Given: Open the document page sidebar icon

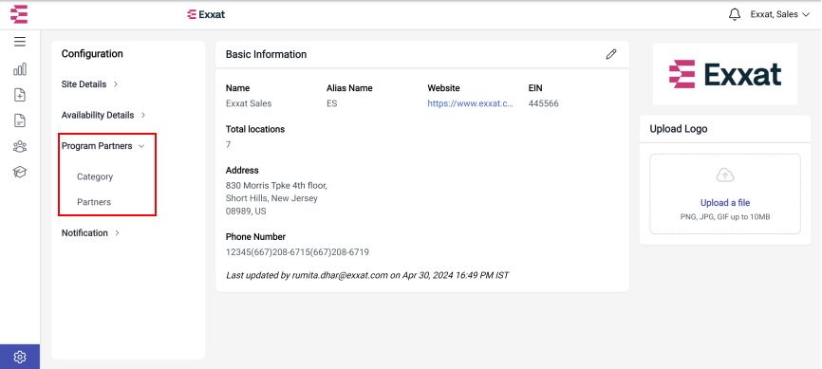Looking at the screenshot, I should tap(20, 120).
